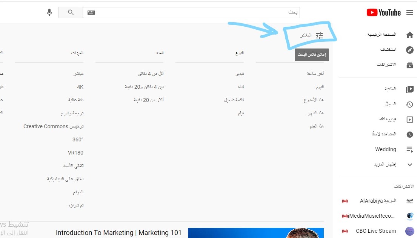Filter duration بين 4 دقائق و20 دقيقة
Image resolution: width=417 pixels, height=238 pixels.
pos(144,87)
